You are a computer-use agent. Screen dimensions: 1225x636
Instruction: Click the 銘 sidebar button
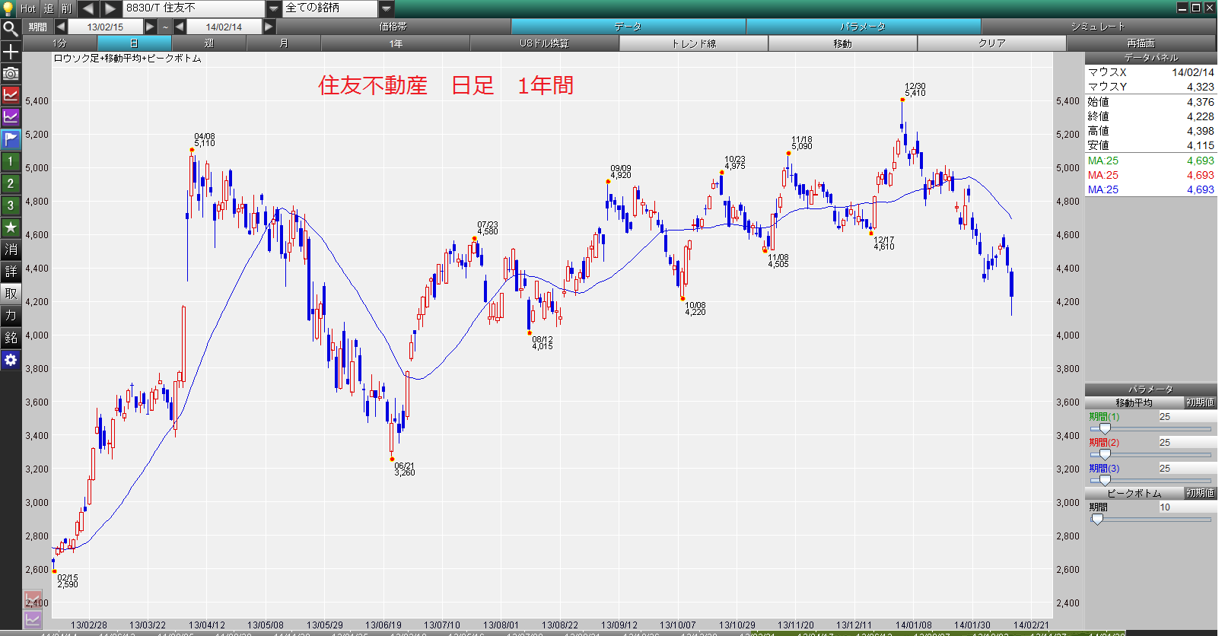pos(11,338)
